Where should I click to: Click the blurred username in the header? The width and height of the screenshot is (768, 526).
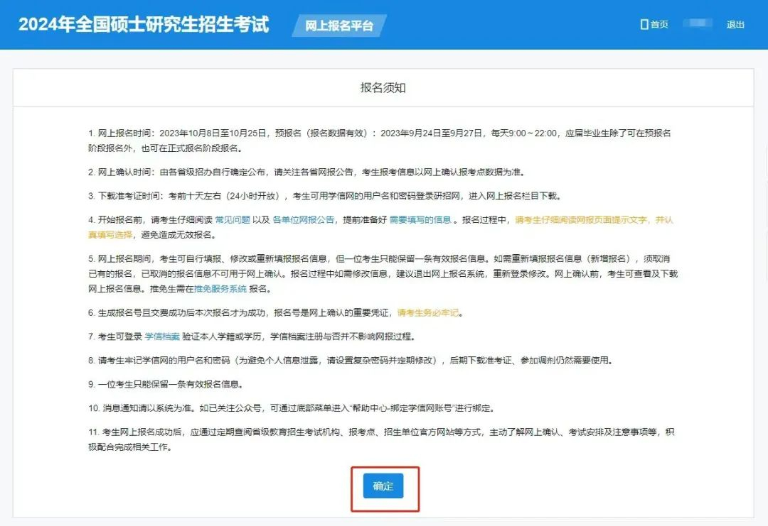click(697, 25)
